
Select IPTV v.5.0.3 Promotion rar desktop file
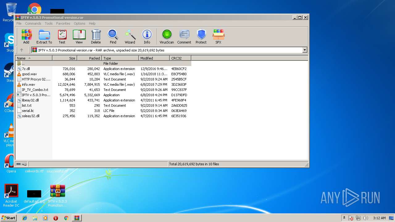point(57,195)
